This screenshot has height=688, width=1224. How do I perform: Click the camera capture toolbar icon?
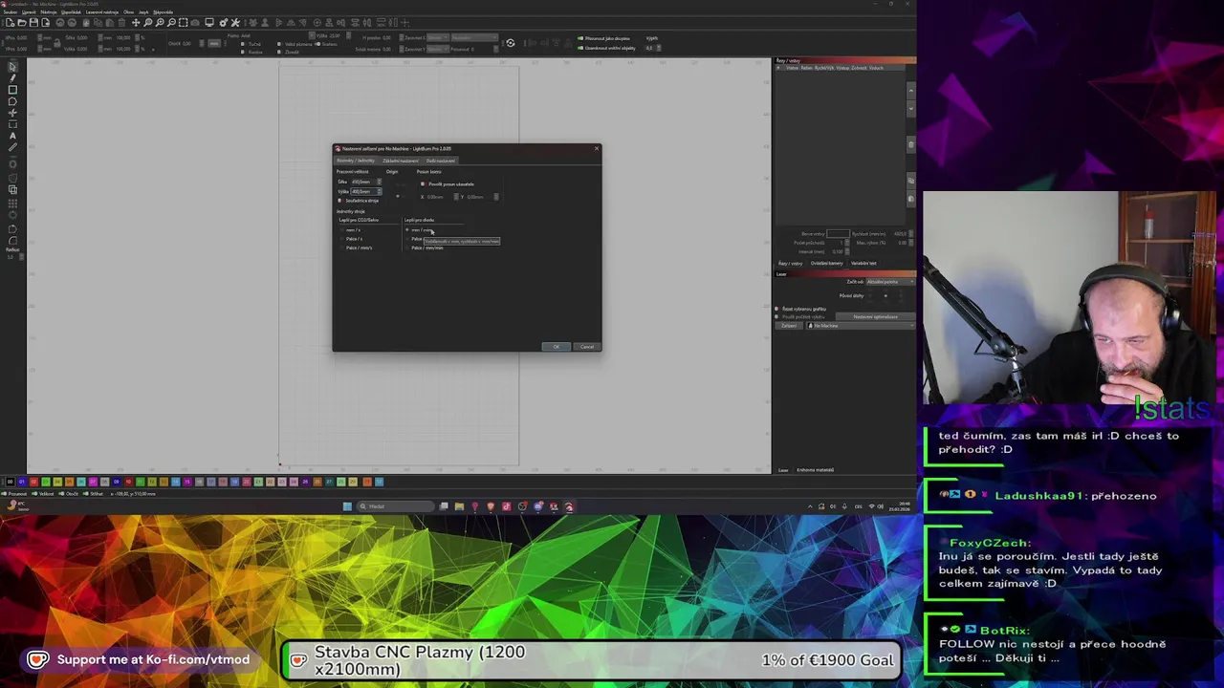195,22
